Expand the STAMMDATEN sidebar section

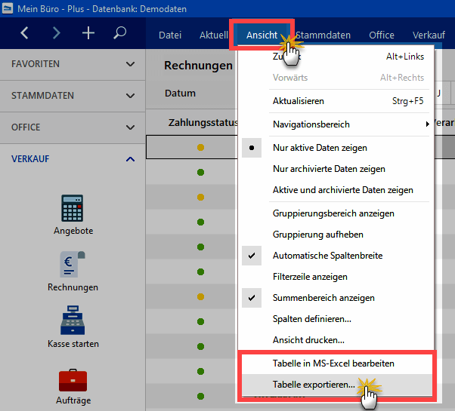(x=73, y=96)
